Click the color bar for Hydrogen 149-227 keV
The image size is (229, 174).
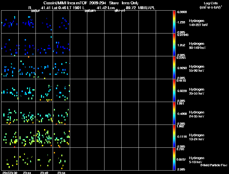pos(174,22)
